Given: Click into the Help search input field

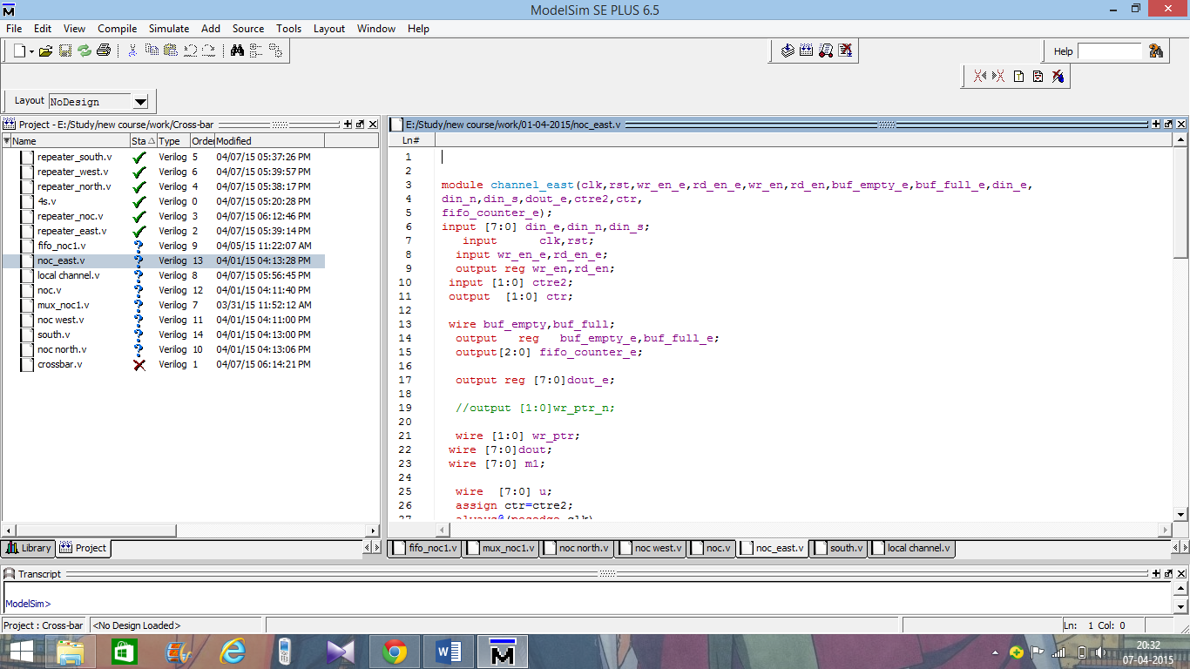Looking at the screenshot, I should tap(1109, 51).
